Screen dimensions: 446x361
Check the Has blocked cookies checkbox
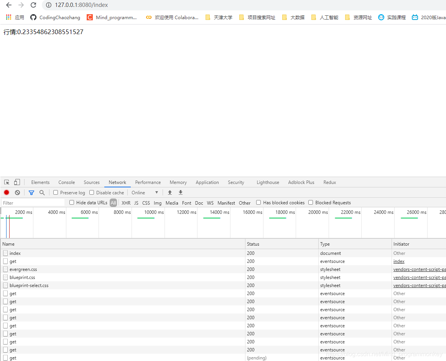[x=258, y=202]
